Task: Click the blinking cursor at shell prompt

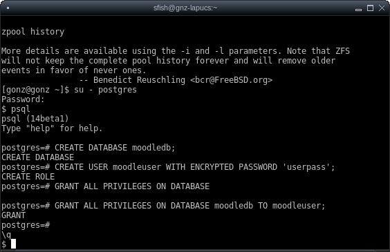Action: click(x=13, y=244)
